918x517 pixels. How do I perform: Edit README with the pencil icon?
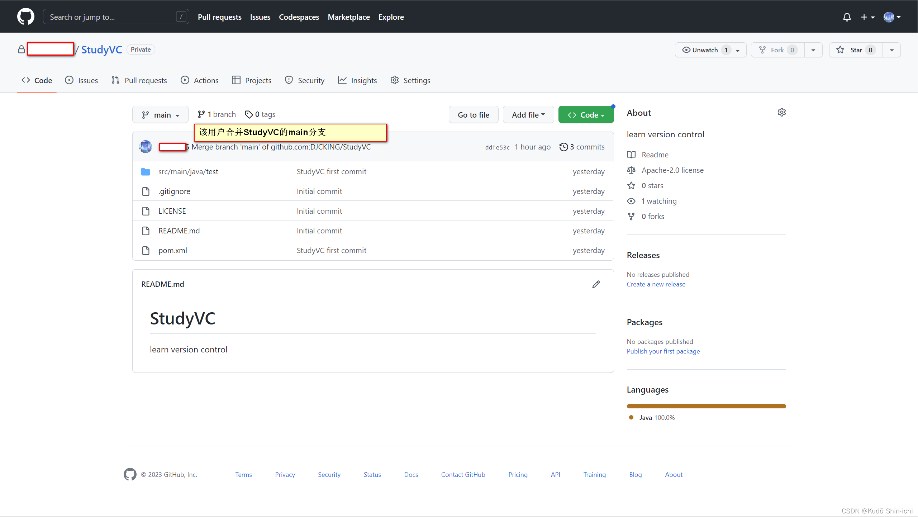click(596, 284)
